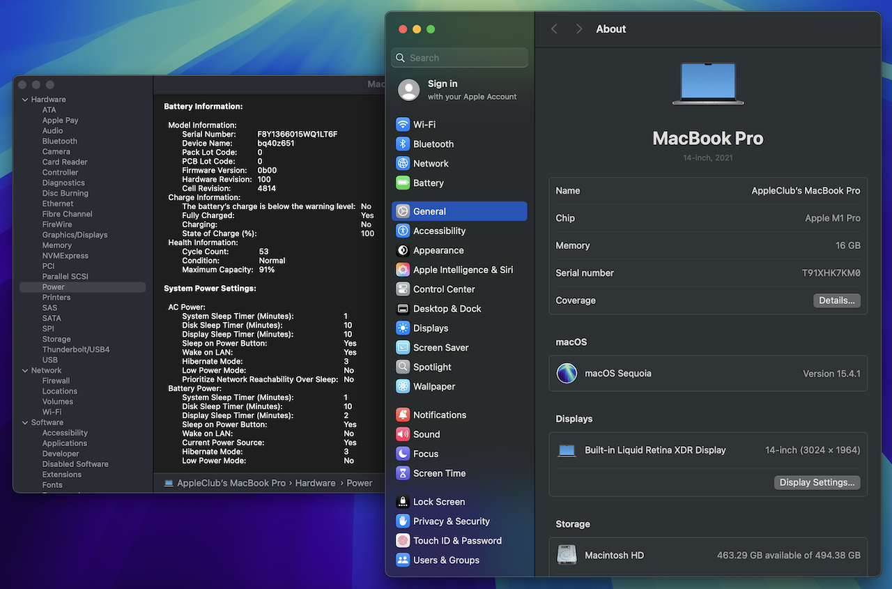Go back using the Settings back chevron

click(554, 29)
